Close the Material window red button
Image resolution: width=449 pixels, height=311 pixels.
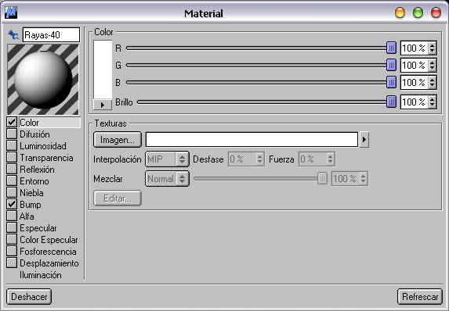point(436,13)
